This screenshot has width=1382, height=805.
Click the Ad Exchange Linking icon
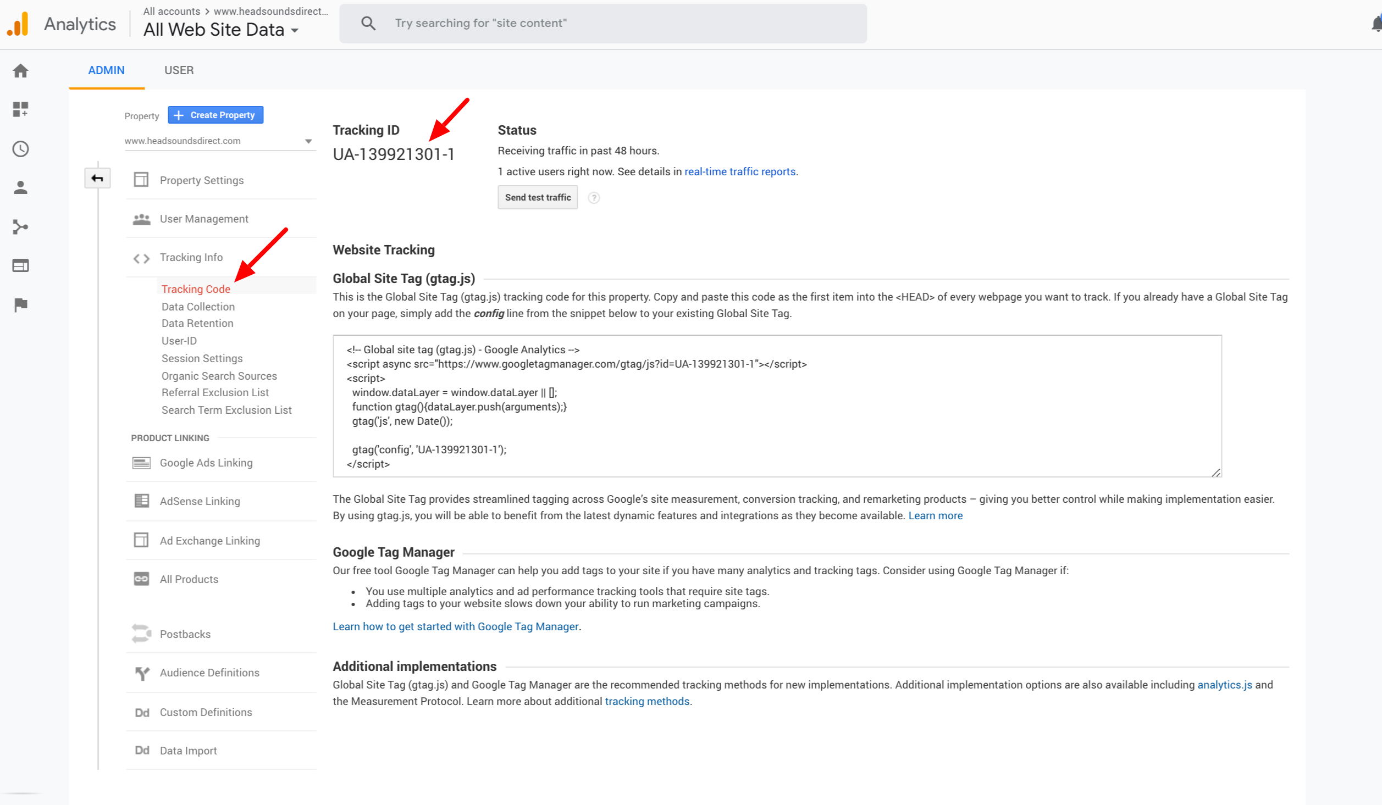coord(141,540)
